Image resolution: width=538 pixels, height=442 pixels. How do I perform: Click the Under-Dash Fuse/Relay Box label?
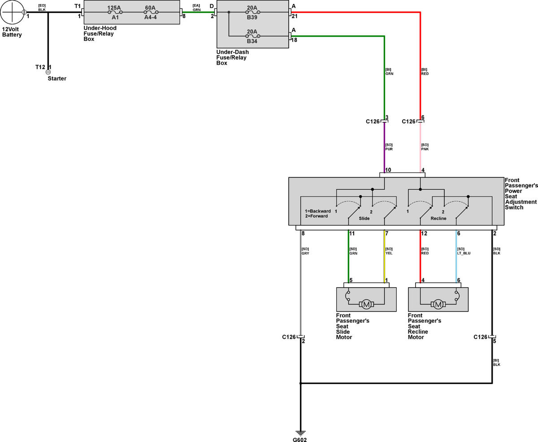coord(233,57)
